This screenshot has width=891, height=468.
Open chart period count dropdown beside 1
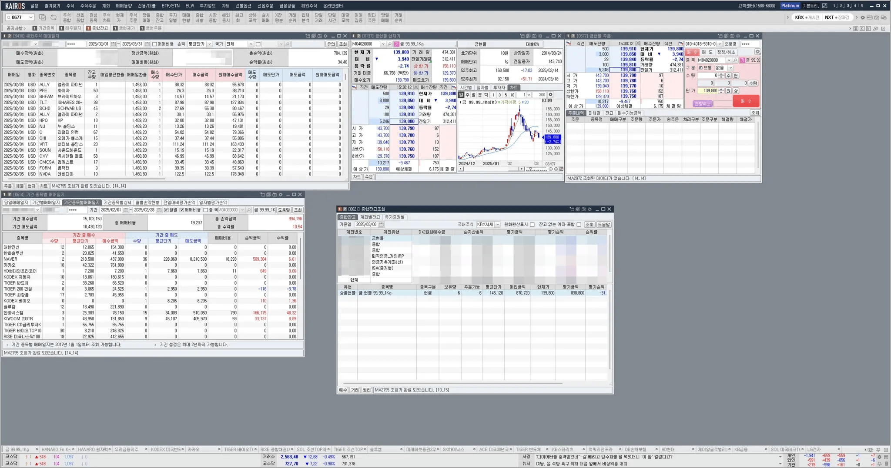tap(528, 95)
